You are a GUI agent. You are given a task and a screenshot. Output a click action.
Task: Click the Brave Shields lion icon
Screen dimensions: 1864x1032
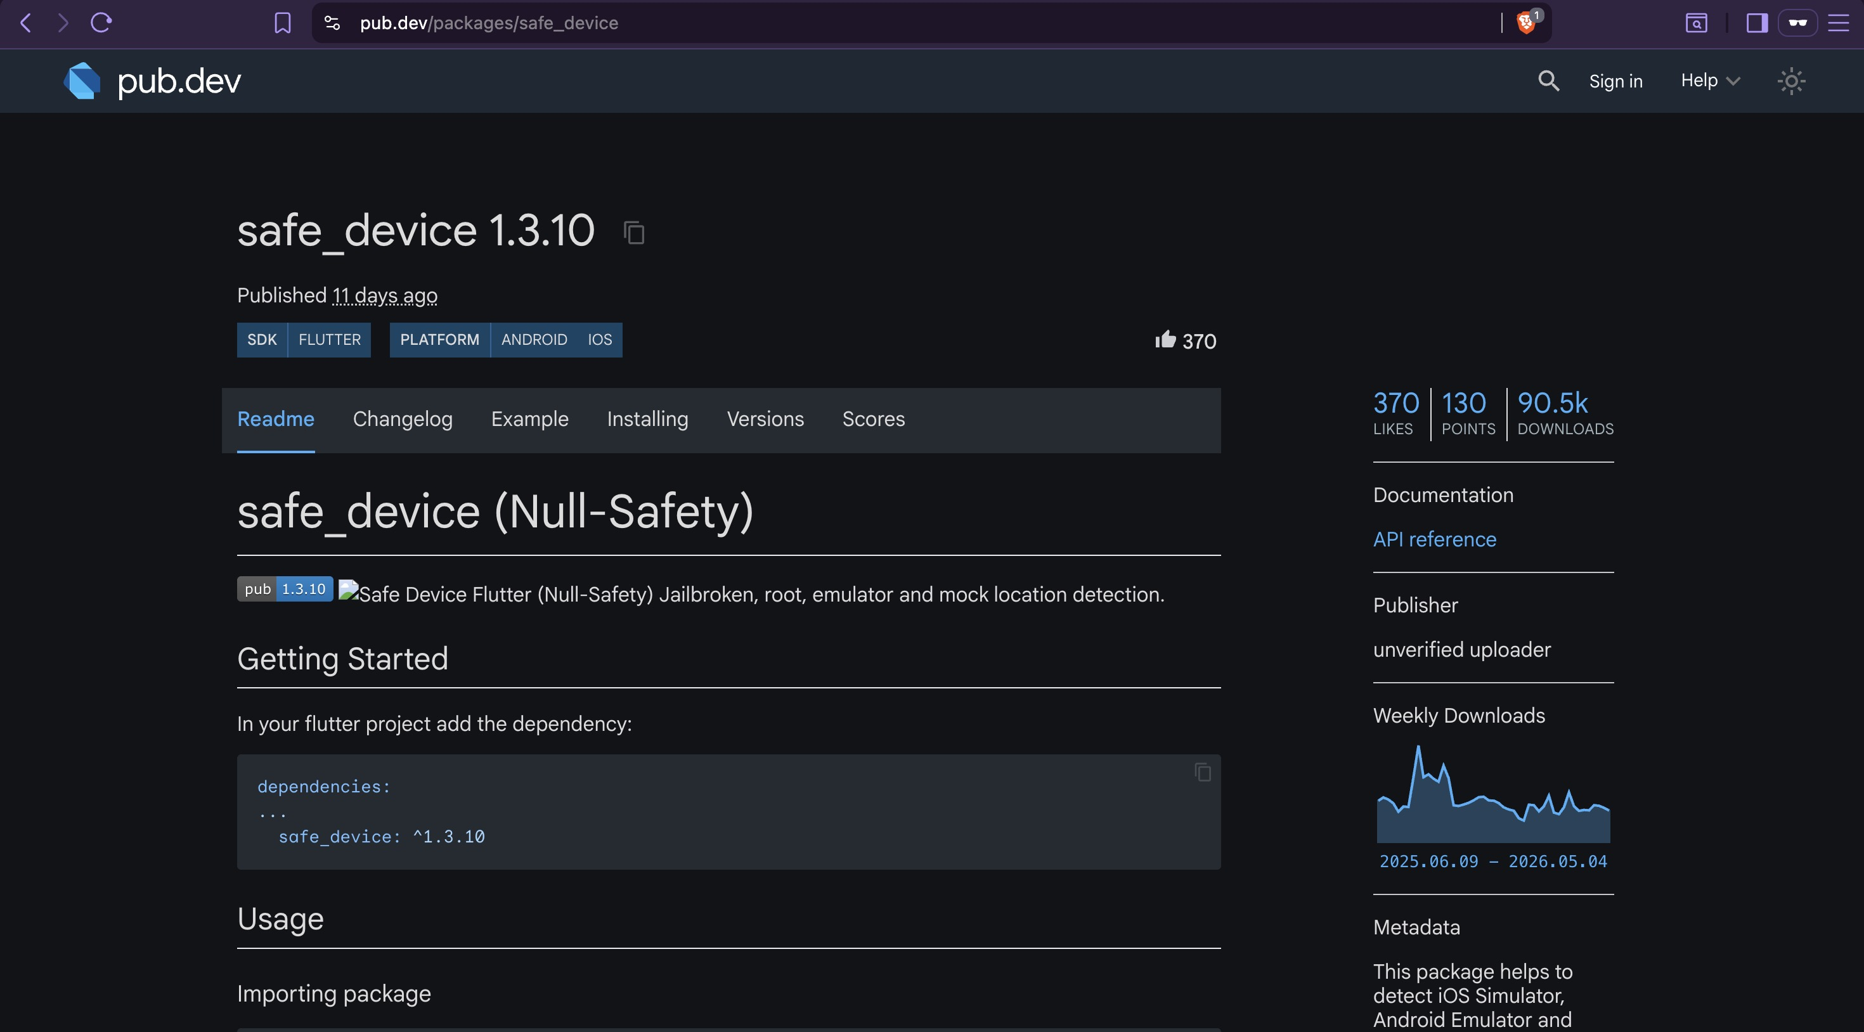1525,23
